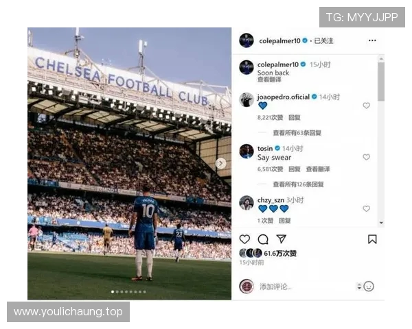The height and width of the screenshot is (329, 412).
Task: Click the comments panel scrollbar thumb
Action: coord(381,82)
